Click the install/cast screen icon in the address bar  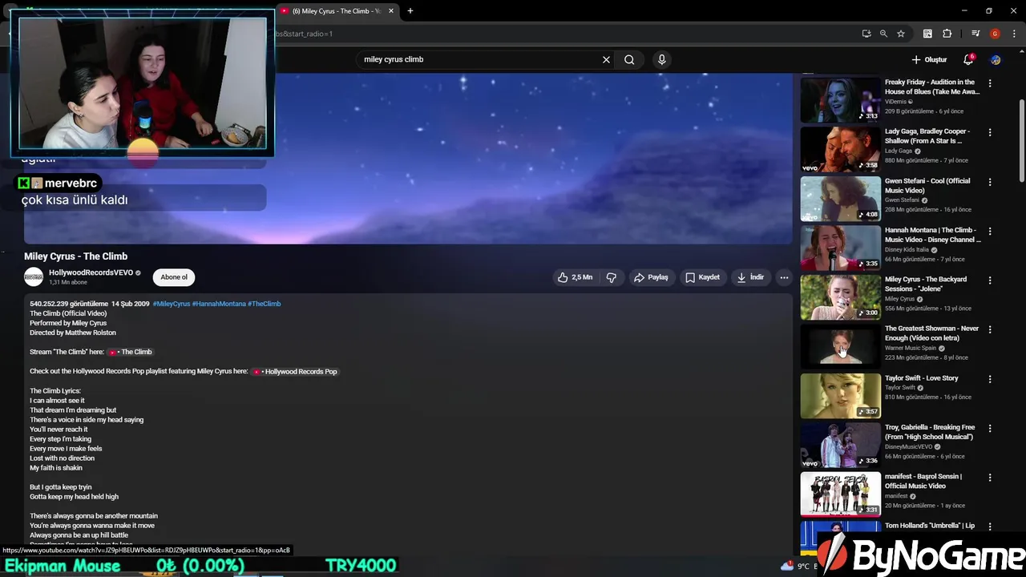pyautogui.click(x=866, y=34)
